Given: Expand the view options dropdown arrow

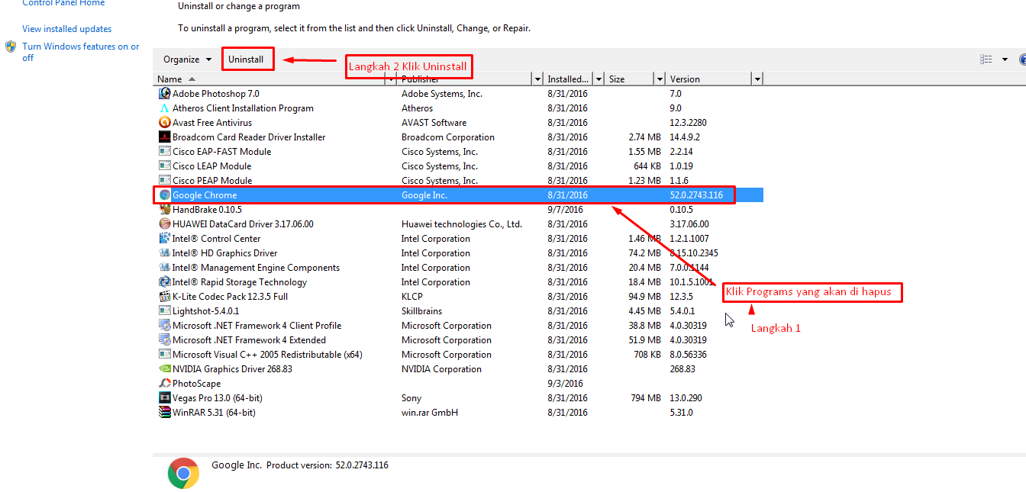Looking at the screenshot, I should [x=1005, y=59].
